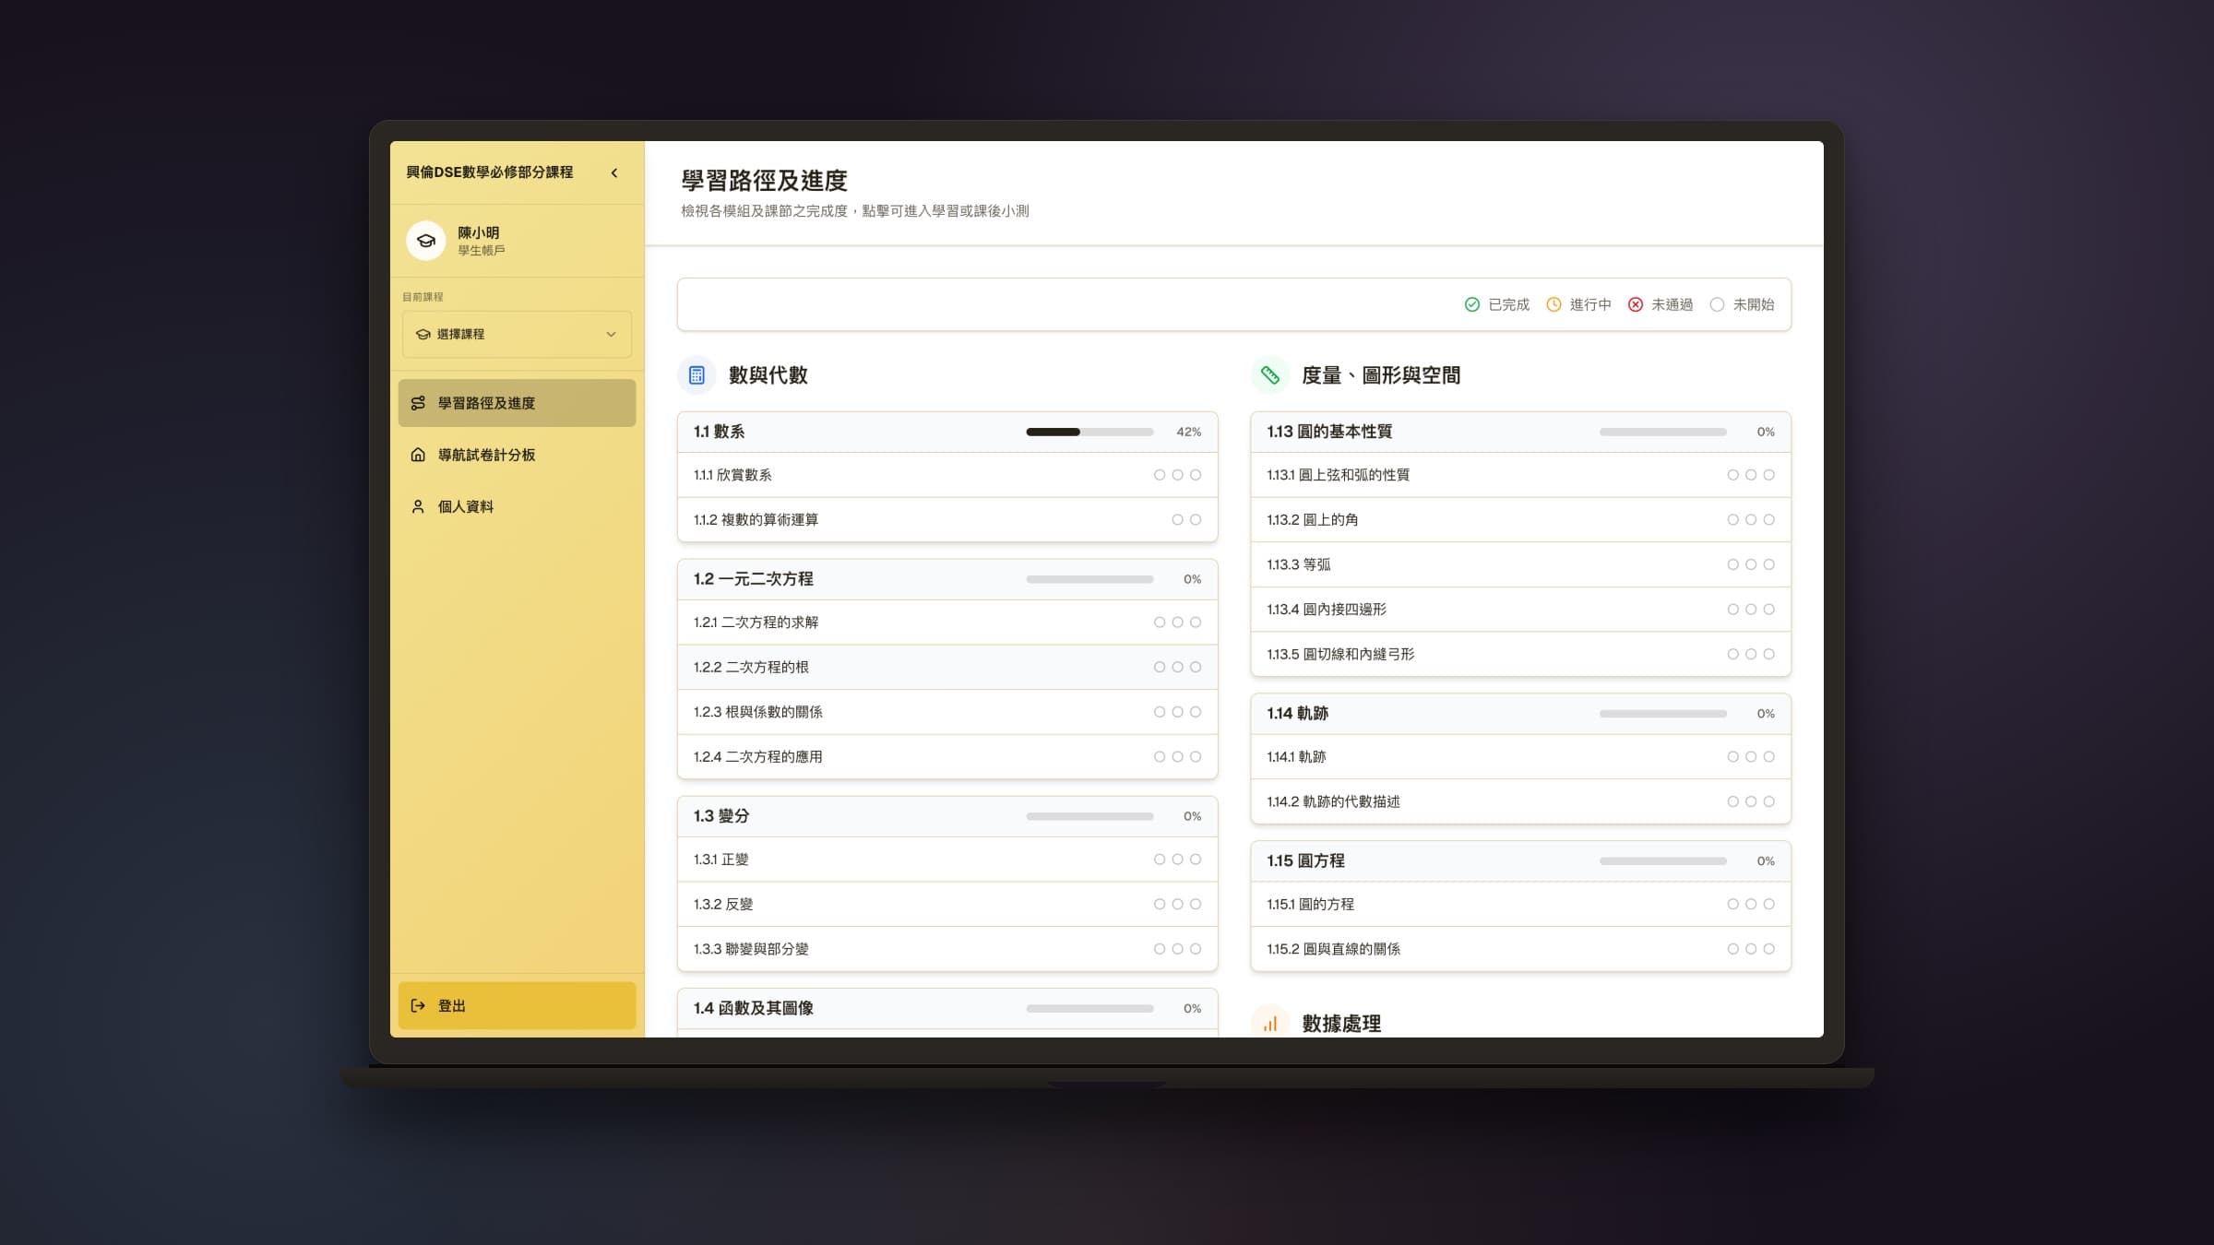Open 導航試卷計分板 menu item
Image resolution: width=2214 pixels, height=1245 pixels.
517,455
